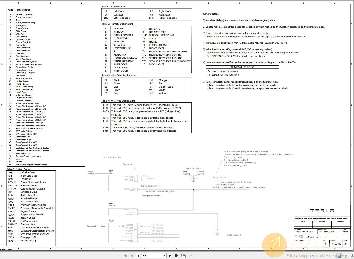Click the 'General Notes:' heading
This screenshot has height=259, width=354.
[211, 14]
